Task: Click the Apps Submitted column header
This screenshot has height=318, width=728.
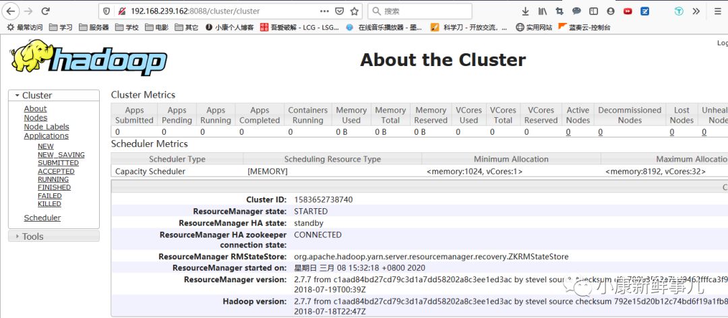Action: click(x=134, y=115)
